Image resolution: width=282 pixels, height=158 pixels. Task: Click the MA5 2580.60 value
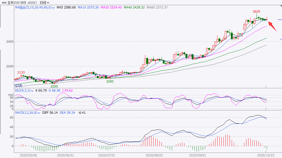[66, 7]
